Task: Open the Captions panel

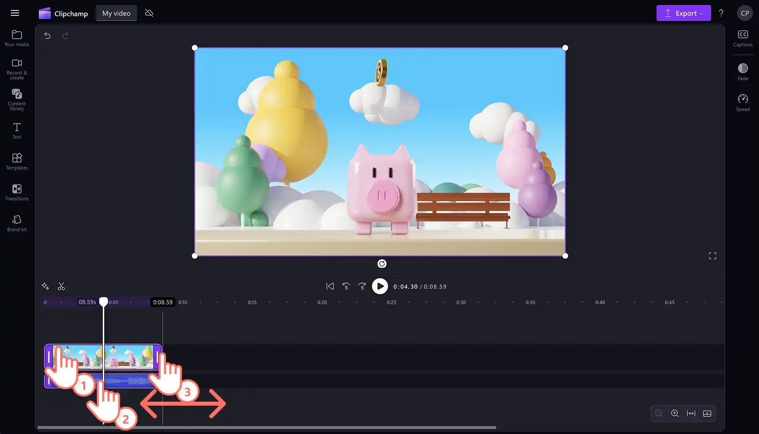Action: click(x=743, y=38)
